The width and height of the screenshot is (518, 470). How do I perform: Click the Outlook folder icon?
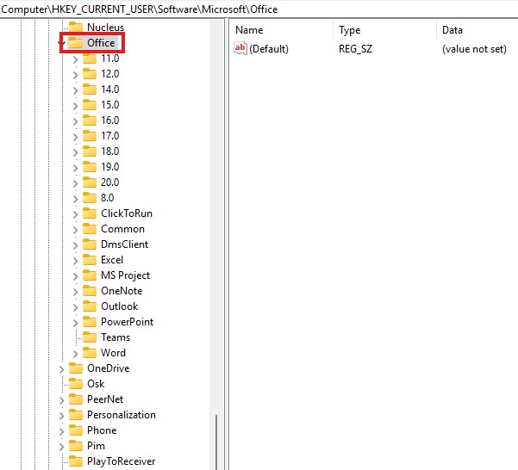89,306
